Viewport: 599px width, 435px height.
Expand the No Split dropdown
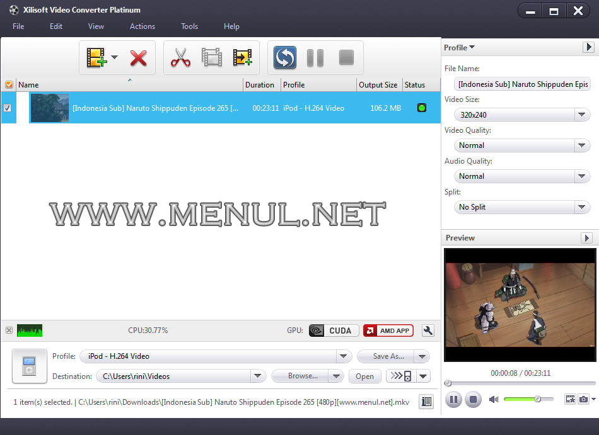pyautogui.click(x=582, y=207)
